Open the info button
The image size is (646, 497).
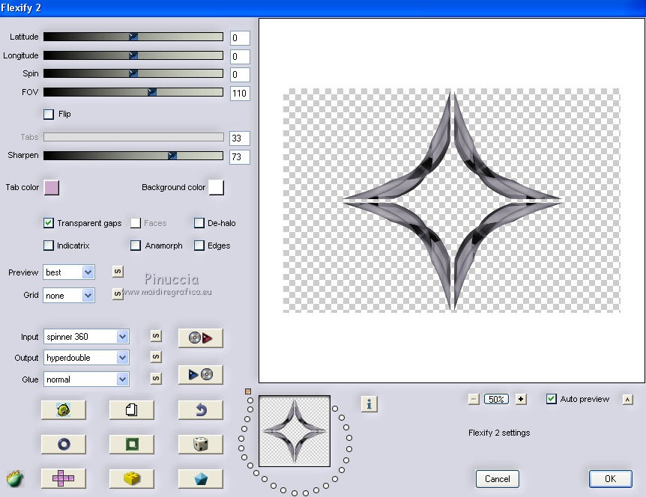(369, 404)
